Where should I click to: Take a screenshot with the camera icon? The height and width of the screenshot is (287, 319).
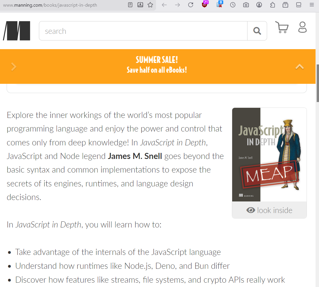point(246,5)
